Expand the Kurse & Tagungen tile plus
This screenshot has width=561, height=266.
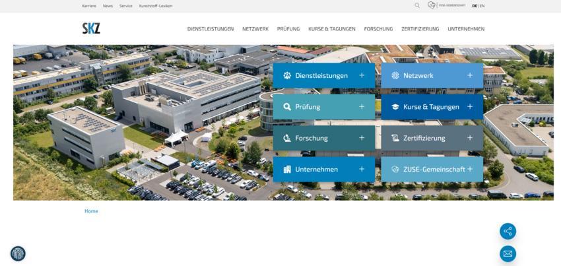[x=470, y=107]
